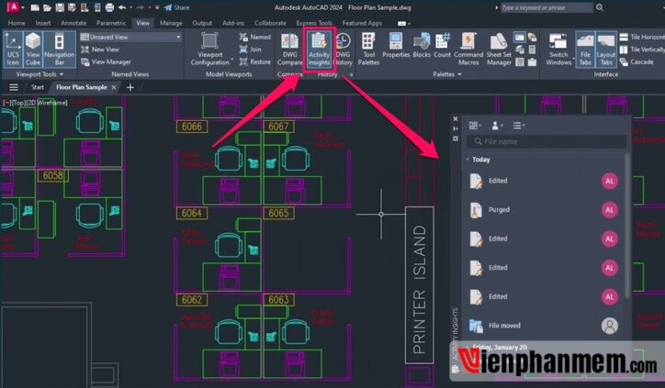Click the search magnifier icon in title bar
665x388 pixels.
[x=600, y=7]
